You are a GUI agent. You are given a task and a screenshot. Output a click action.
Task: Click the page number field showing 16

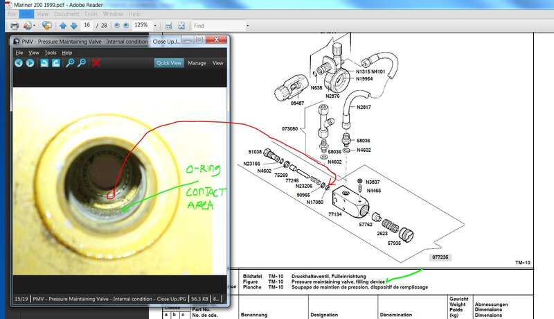(x=88, y=26)
